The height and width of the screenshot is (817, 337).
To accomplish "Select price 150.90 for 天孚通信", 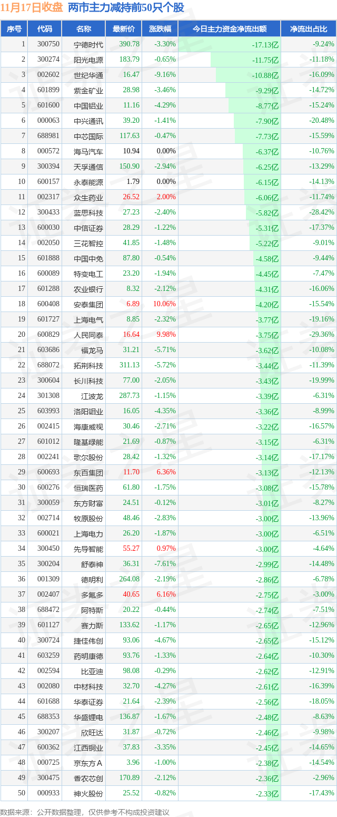I will [x=130, y=167].
